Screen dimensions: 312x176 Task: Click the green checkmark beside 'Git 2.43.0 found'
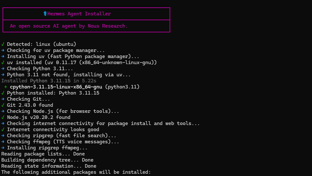click(x=3, y=105)
